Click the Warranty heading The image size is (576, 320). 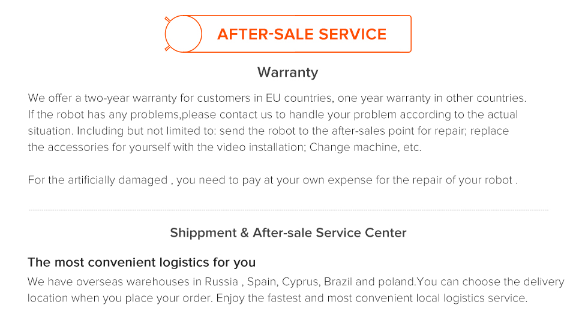point(287,73)
